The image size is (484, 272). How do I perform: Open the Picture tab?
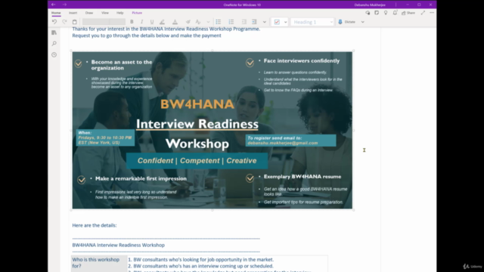point(137,13)
